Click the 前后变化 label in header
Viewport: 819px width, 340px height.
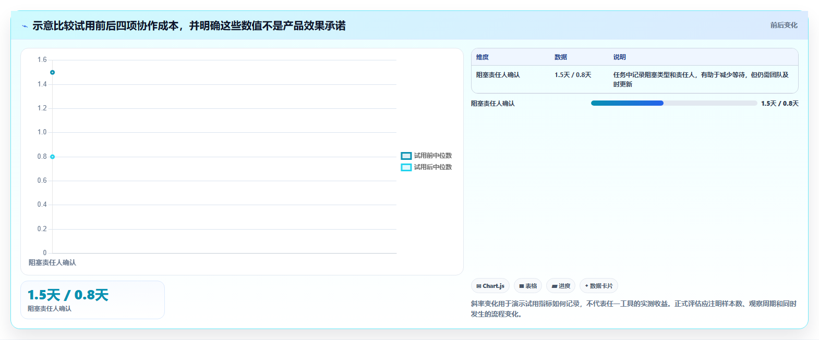784,25
